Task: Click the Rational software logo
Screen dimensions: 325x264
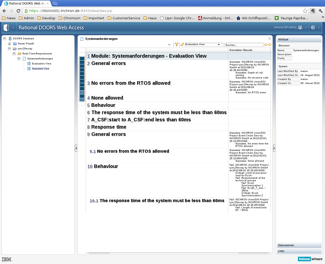Action: pyautogui.click(x=310, y=259)
